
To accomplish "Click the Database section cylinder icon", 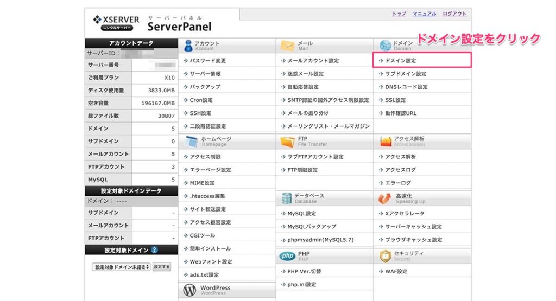I will click(x=287, y=198).
